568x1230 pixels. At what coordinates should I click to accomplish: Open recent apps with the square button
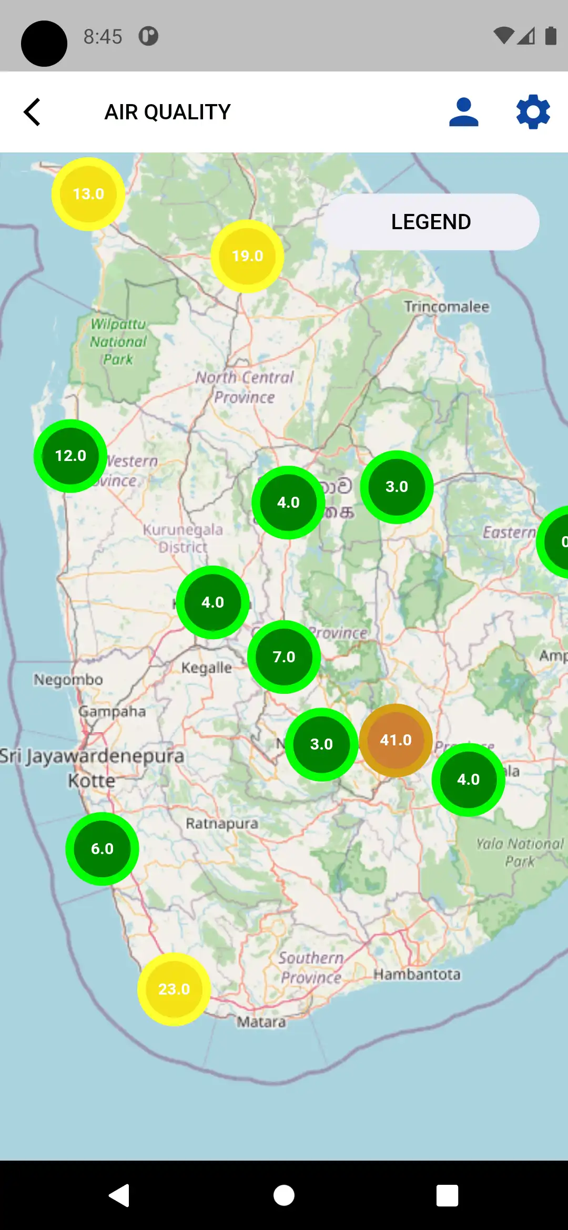[x=447, y=1195]
